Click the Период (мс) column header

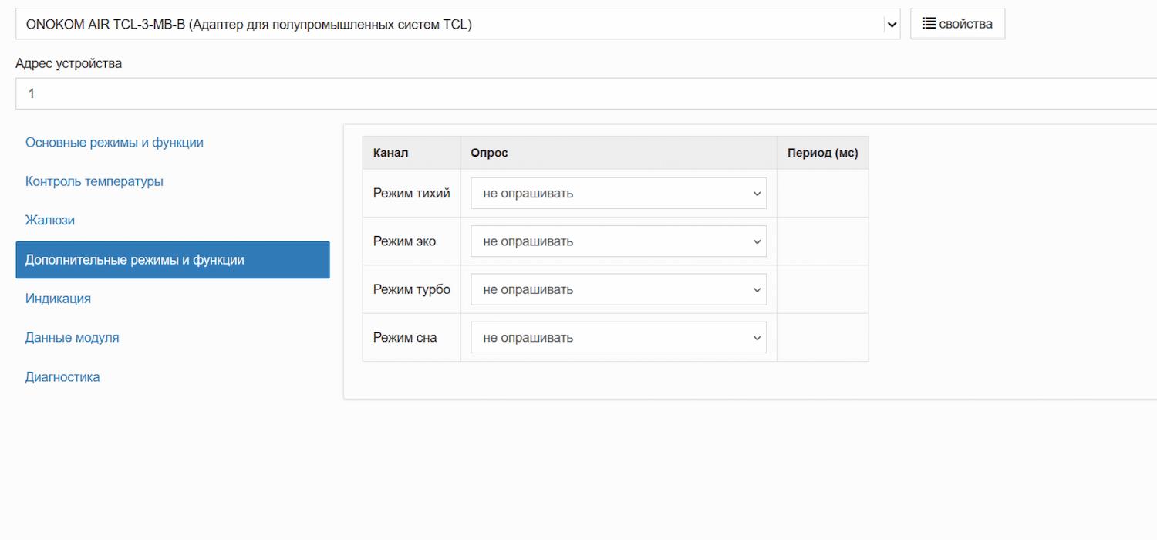pyautogui.click(x=822, y=153)
